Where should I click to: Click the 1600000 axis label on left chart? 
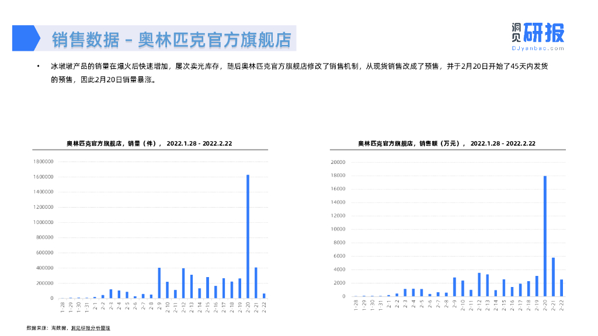pyautogui.click(x=43, y=177)
